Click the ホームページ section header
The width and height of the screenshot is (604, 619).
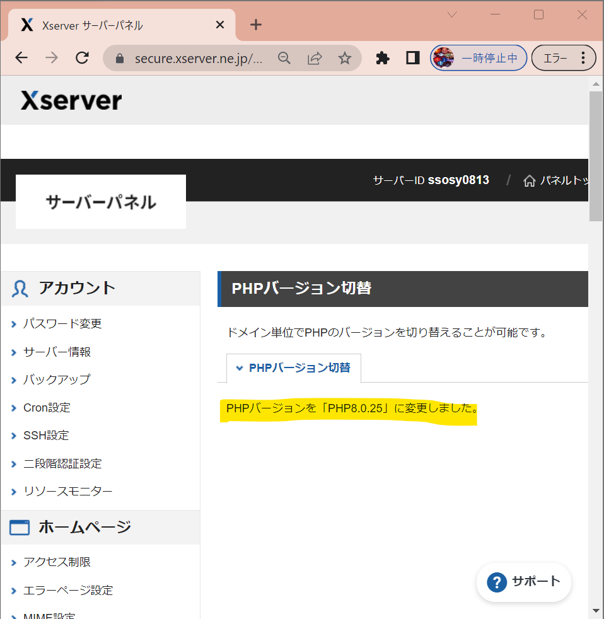pos(100,528)
